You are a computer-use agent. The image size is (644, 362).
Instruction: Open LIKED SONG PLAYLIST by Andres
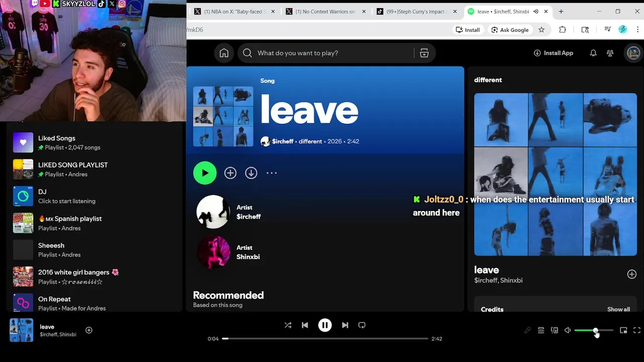pos(94,169)
